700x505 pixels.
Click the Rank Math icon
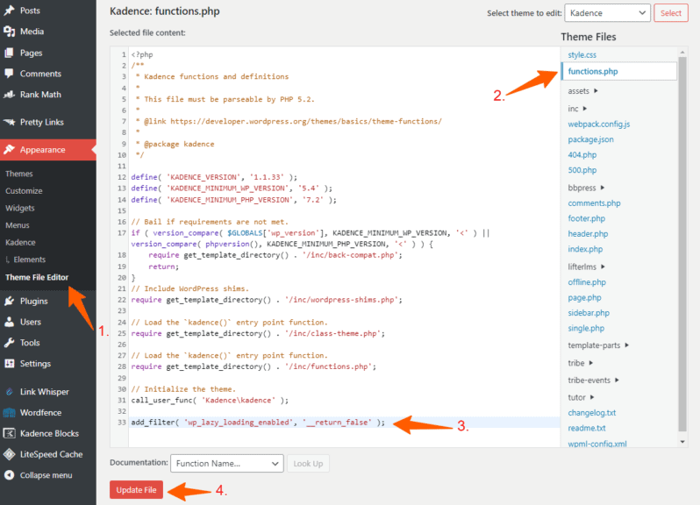pyautogui.click(x=10, y=95)
